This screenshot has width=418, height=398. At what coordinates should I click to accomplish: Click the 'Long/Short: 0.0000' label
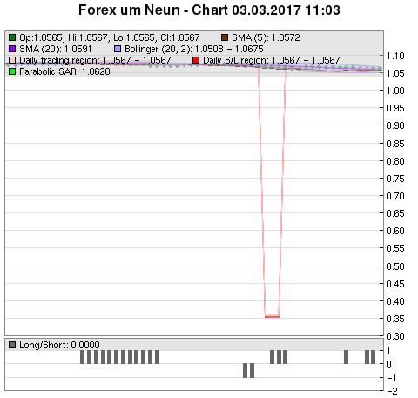(59, 345)
